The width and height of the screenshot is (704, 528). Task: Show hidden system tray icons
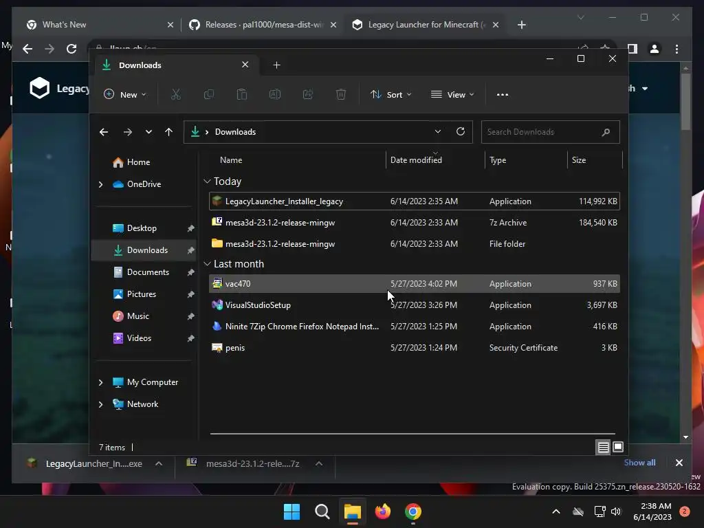(x=555, y=511)
